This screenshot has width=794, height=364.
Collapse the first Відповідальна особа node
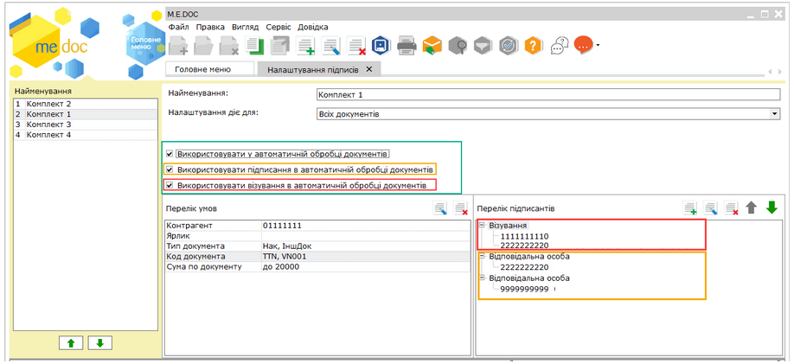point(482,257)
